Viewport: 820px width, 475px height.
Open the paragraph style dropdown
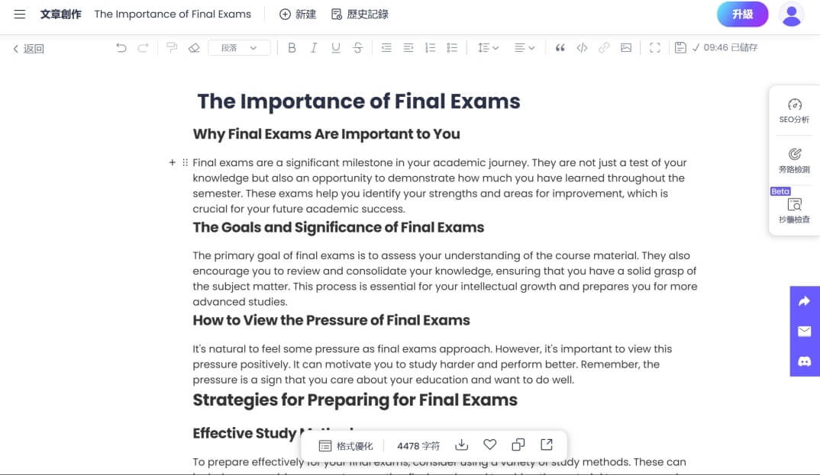[x=239, y=48]
